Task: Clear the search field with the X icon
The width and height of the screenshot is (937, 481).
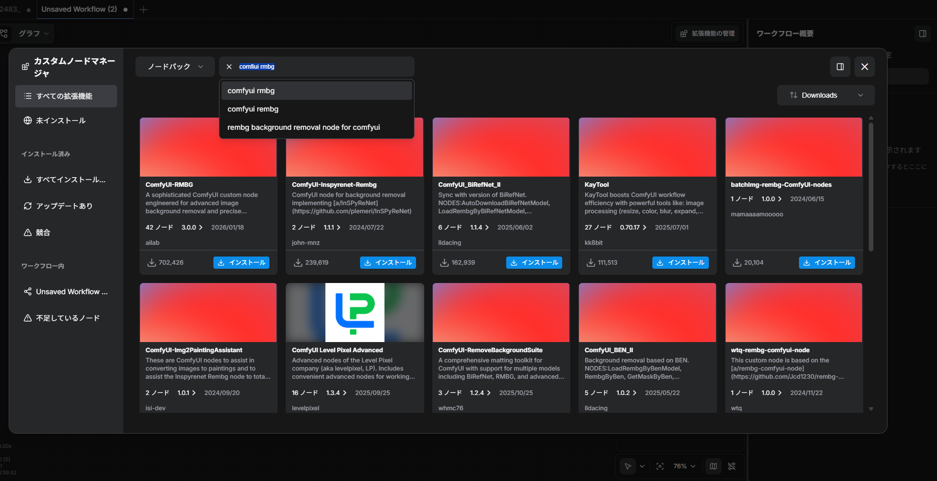Action: [x=229, y=67]
